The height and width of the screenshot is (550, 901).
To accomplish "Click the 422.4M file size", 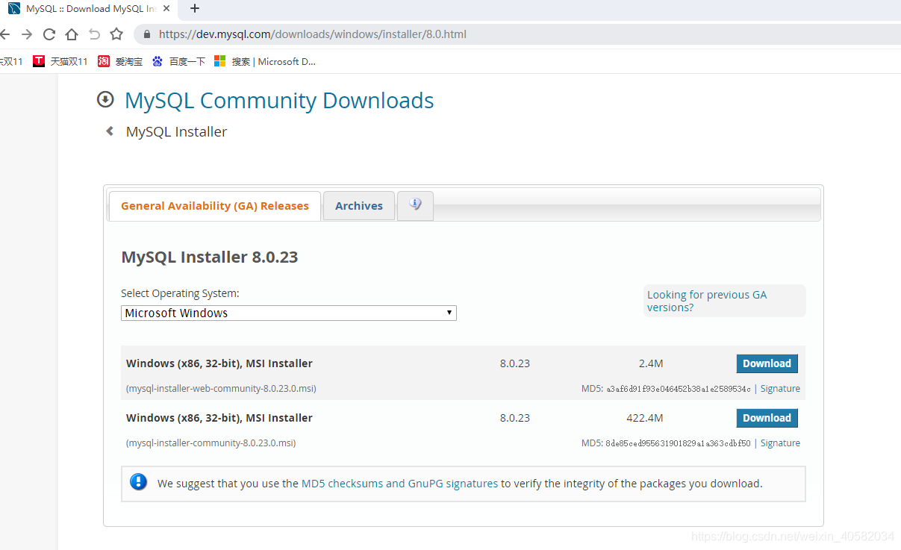I will click(x=645, y=419).
